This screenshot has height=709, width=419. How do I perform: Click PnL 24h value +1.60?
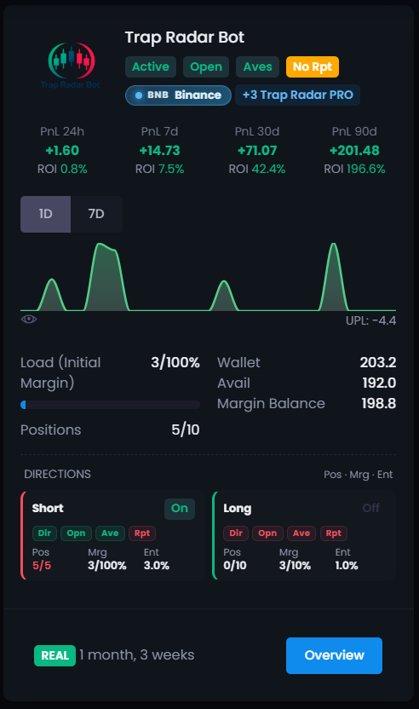click(x=62, y=151)
